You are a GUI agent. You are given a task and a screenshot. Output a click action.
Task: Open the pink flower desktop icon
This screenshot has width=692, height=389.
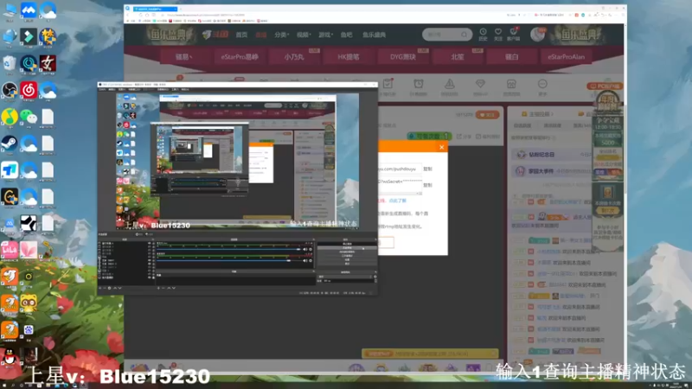click(x=29, y=250)
